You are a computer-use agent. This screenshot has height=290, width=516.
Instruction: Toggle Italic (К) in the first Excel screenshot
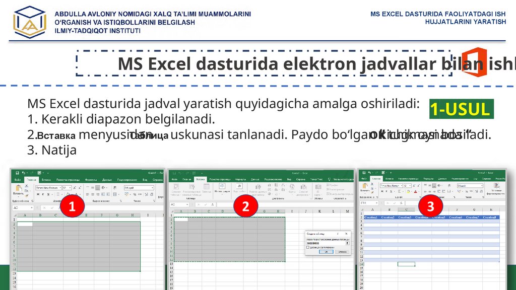[43, 194]
